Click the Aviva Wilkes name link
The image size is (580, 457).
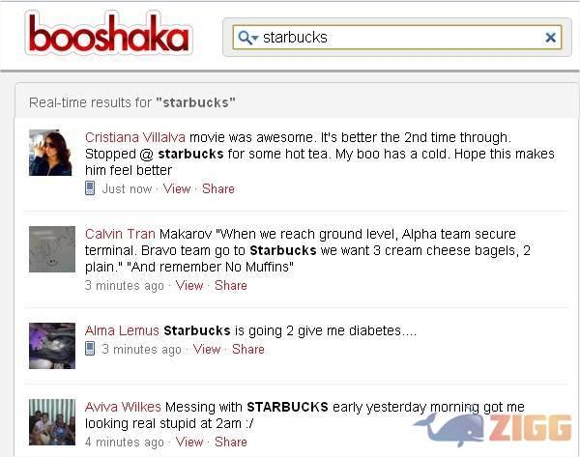(123, 407)
